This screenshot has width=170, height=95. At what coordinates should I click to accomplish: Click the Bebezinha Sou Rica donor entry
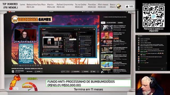[36, 6]
